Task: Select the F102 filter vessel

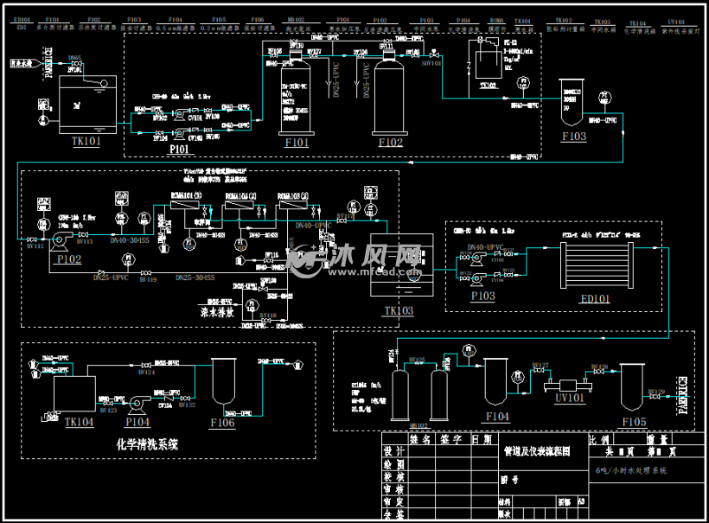Action: pos(390,93)
